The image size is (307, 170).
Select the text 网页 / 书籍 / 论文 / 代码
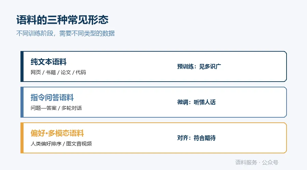[58, 72]
